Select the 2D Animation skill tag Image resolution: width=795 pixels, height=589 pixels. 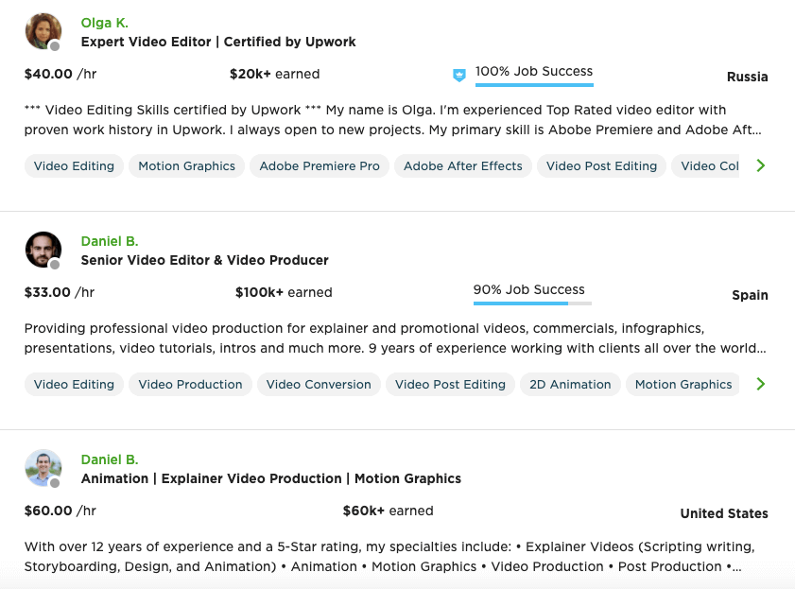(x=570, y=385)
